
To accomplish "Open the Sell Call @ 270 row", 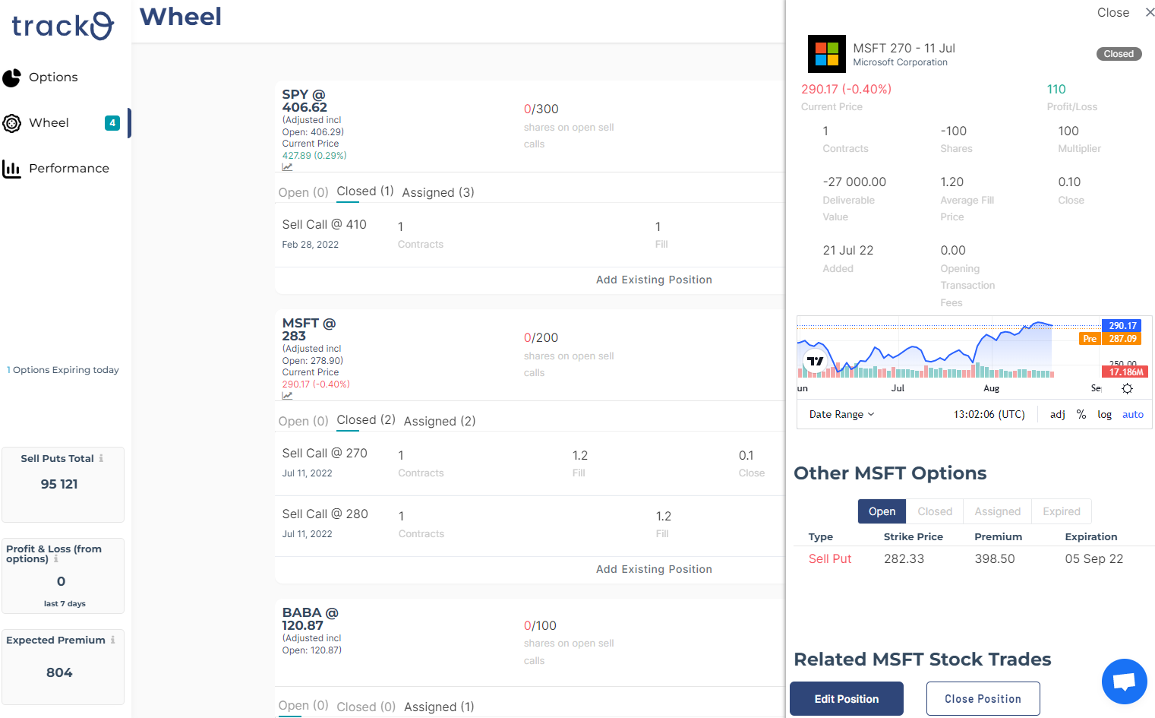I will (529, 463).
